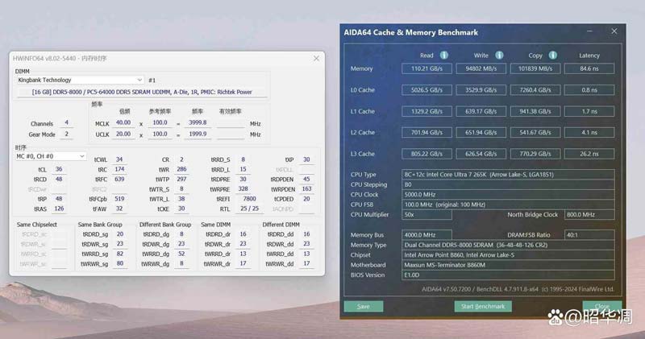Viewport: 645px width, 339px height.
Task: Click the Chipset field Intel Arrow Point B860
Action: click(508, 254)
